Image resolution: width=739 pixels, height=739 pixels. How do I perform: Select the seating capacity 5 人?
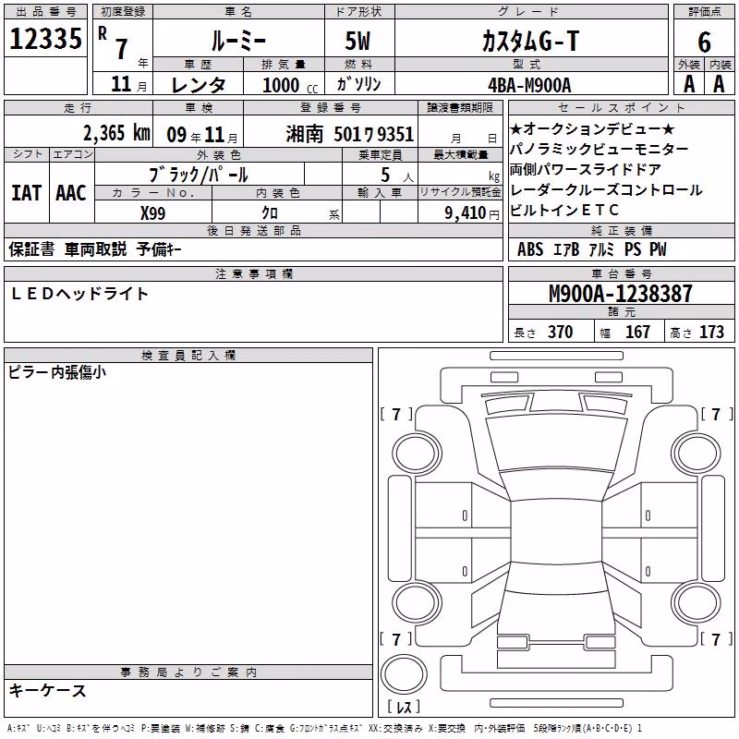pos(397,175)
